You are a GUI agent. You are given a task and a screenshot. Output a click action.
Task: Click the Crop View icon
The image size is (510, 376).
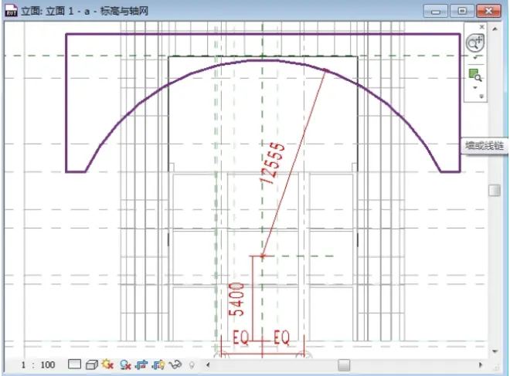(x=141, y=365)
